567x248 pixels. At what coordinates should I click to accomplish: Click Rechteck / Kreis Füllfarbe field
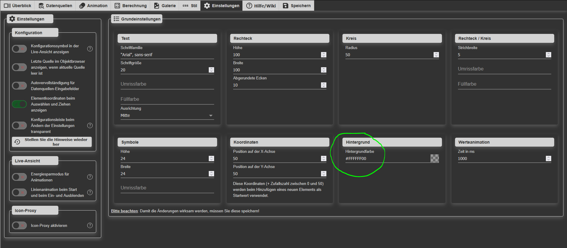click(504, 84)
